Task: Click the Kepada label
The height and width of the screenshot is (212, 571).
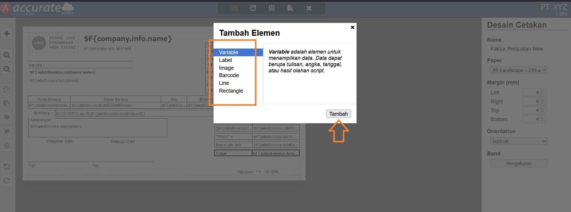Action: coord(37,65)
